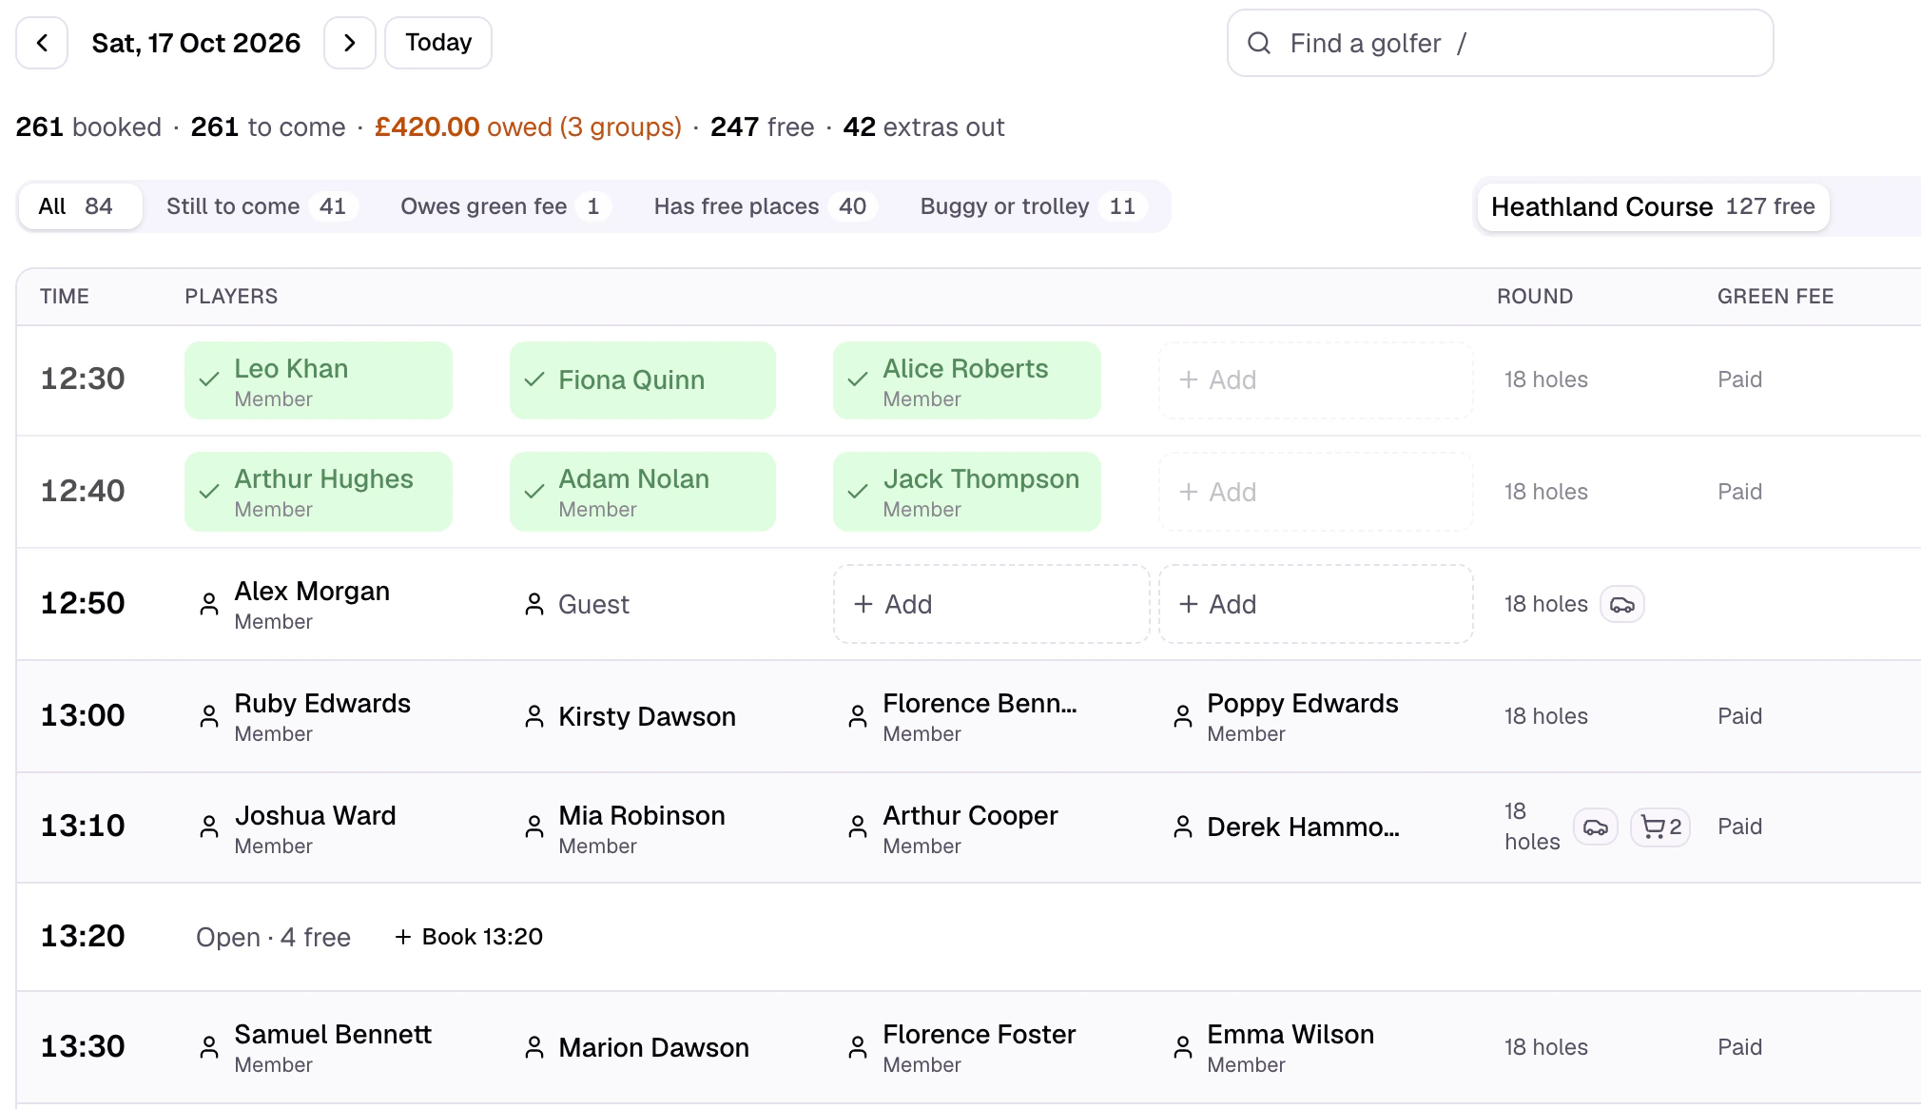This screenshot has width=1921, height=1109.
Task: Open the Heathland Course selector
Action: coord(1653,207)
